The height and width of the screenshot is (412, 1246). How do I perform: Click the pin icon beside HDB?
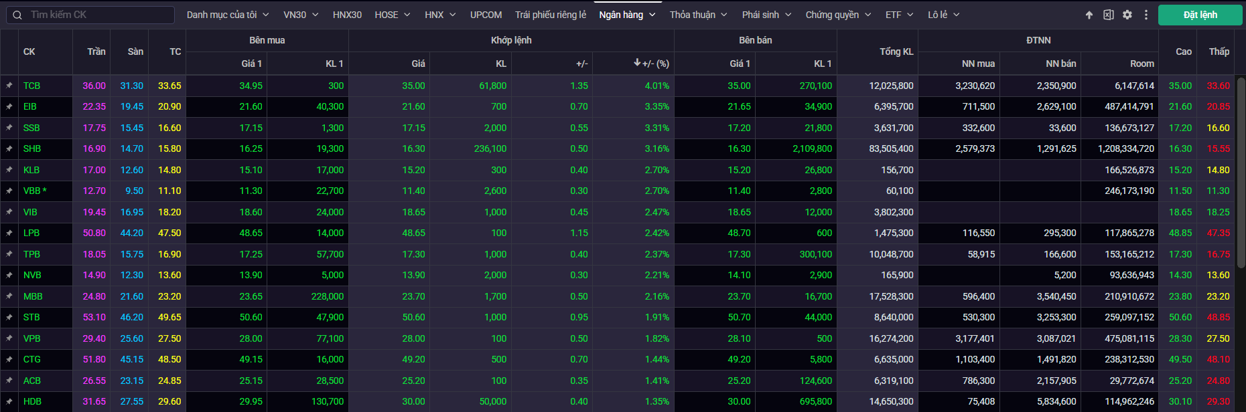coord(9,401)
